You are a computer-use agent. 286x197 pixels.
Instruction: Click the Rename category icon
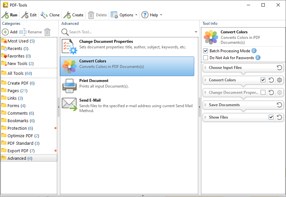coord(23,32)
